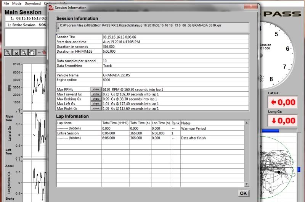Click the Session Information dialog title icon
The width and height of the screenshot is (305, 202).
[x=51, y=7]
